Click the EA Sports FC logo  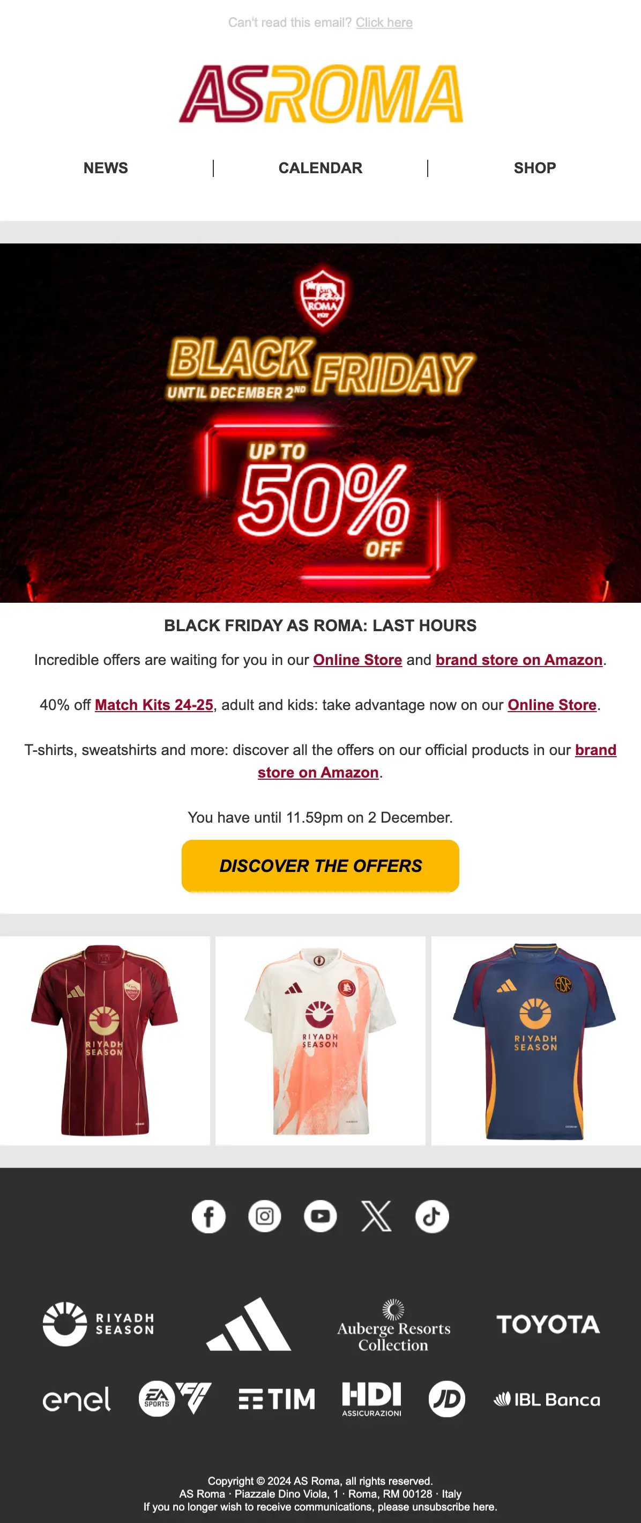tap(175, 1399)
